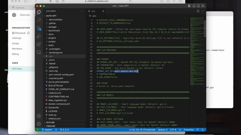This screenshot has width=241, height=135.
Task: Open docker-compose.yml file
Action: [59, 104]
